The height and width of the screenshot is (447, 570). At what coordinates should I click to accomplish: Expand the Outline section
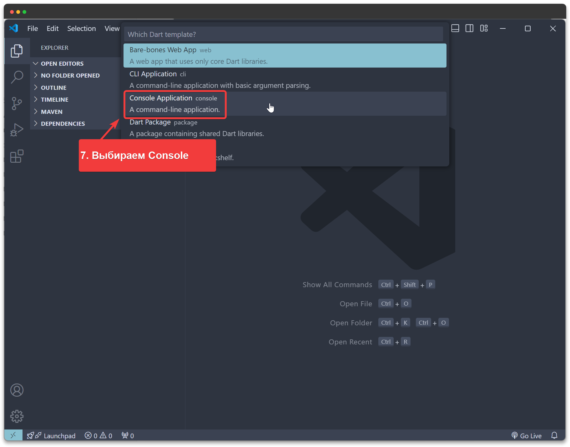click(x=53, y=88)
